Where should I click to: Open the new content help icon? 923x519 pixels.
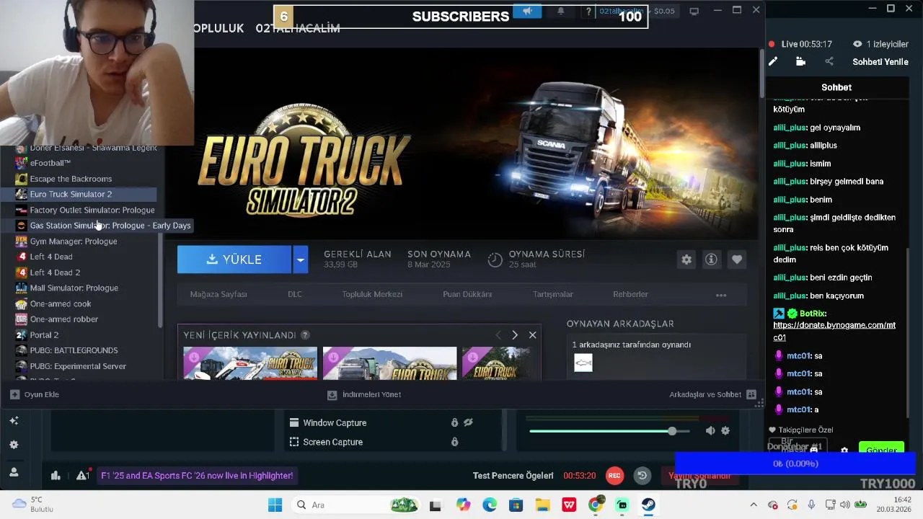305,335
